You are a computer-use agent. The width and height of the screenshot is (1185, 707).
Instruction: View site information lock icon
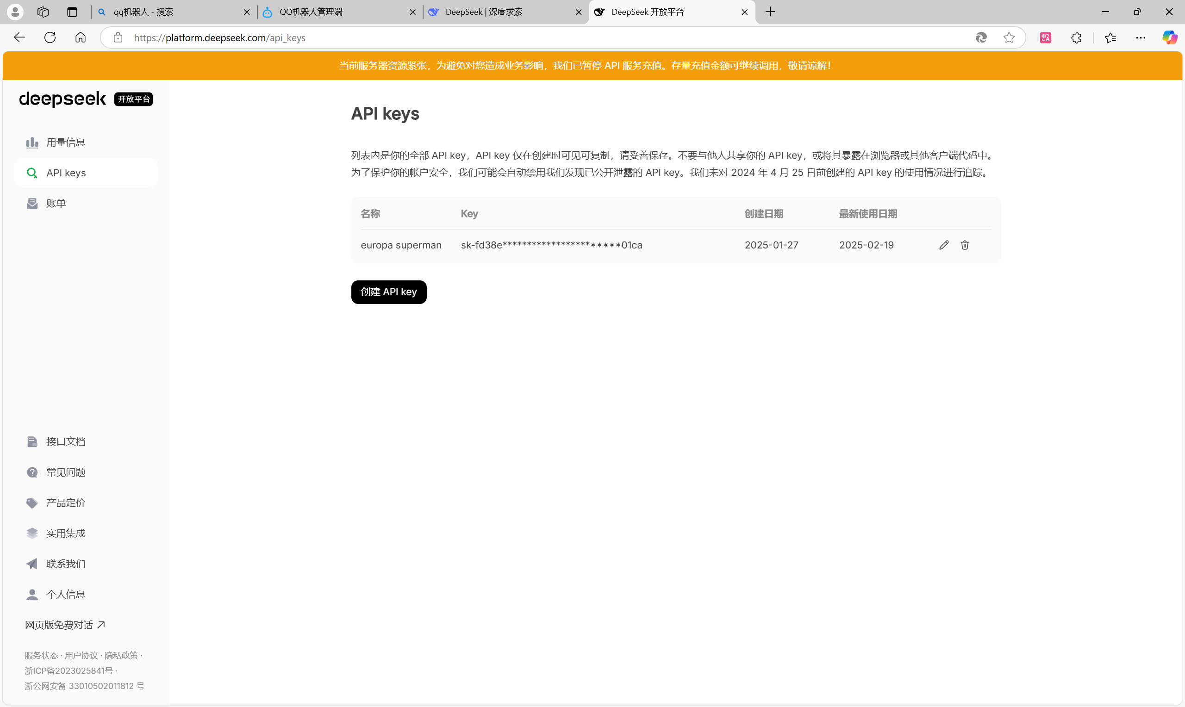(118, 37)
